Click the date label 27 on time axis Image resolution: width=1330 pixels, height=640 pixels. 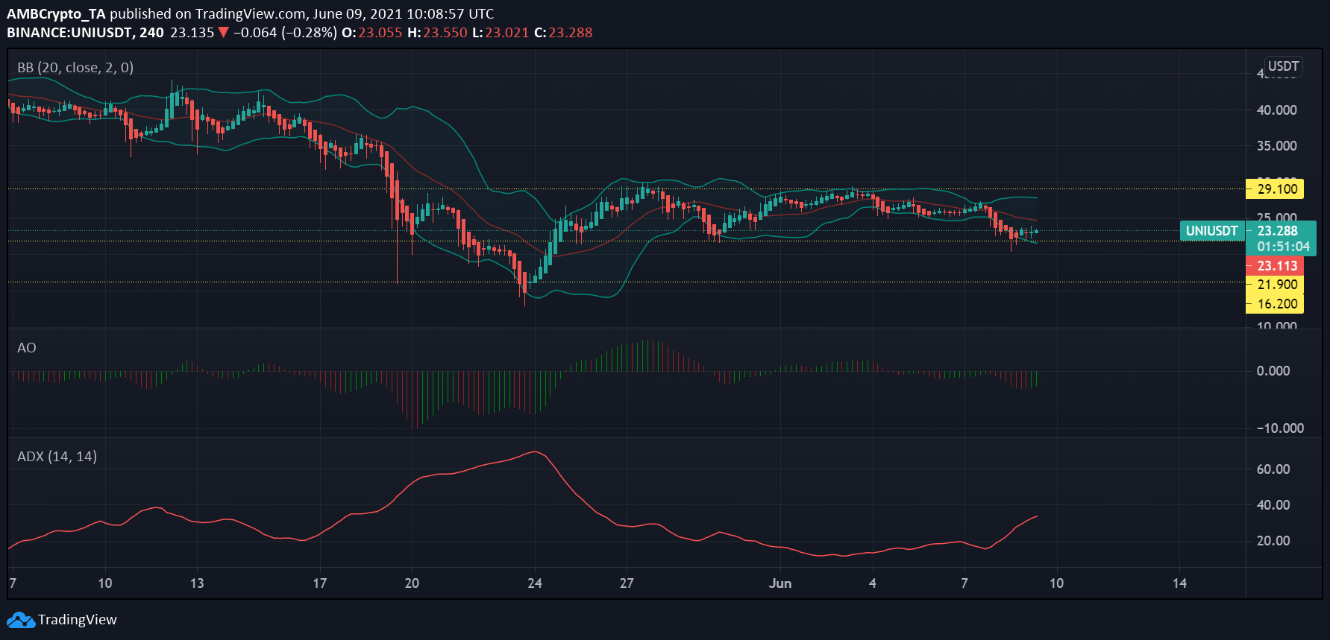pos(627,583)
